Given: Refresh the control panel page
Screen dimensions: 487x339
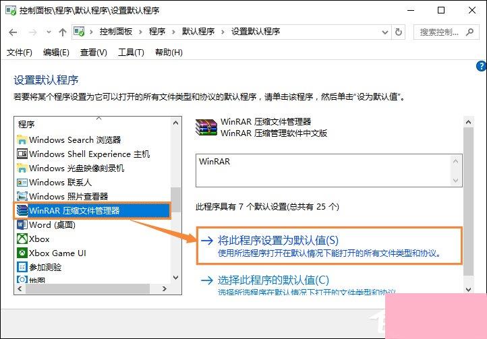Looking at the screenshot, I should 398,32.
